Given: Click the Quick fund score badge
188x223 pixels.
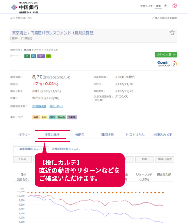Looking at the screenshot, I should coord(167,64).
